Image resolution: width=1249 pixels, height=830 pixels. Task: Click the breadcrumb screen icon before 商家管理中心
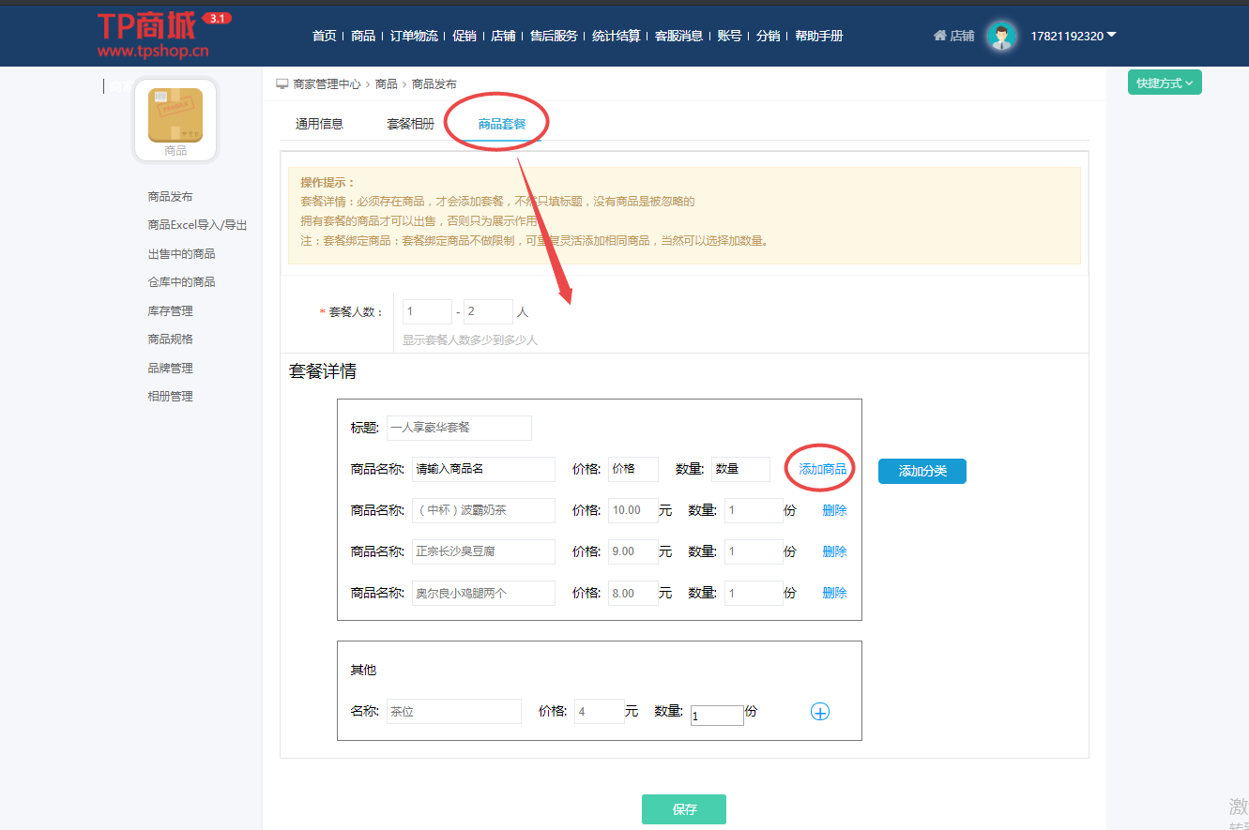pyautogui.click(x=281, y=83)
